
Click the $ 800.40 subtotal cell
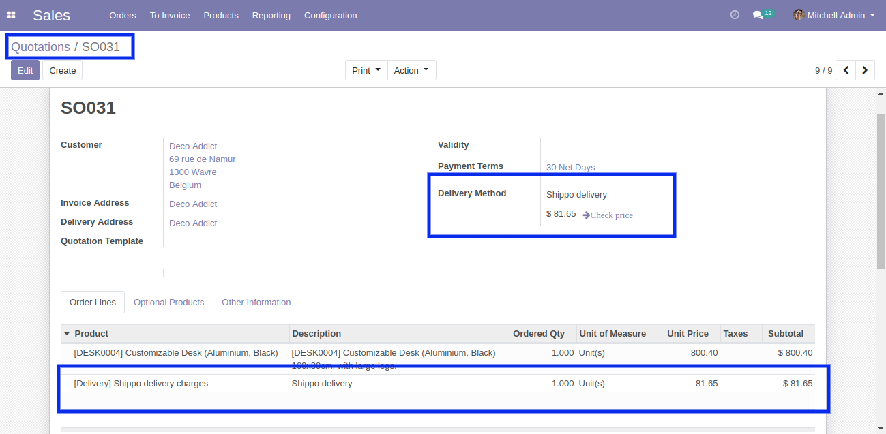pyautogui.click(x=795, y=353)
